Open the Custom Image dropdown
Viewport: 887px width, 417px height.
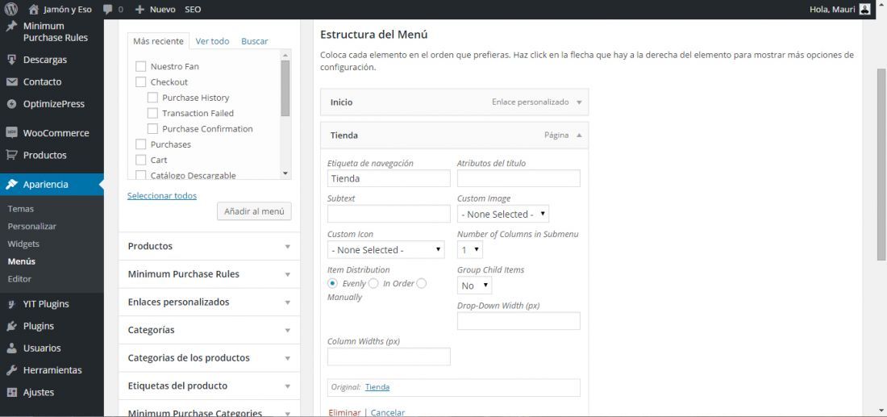503,214
